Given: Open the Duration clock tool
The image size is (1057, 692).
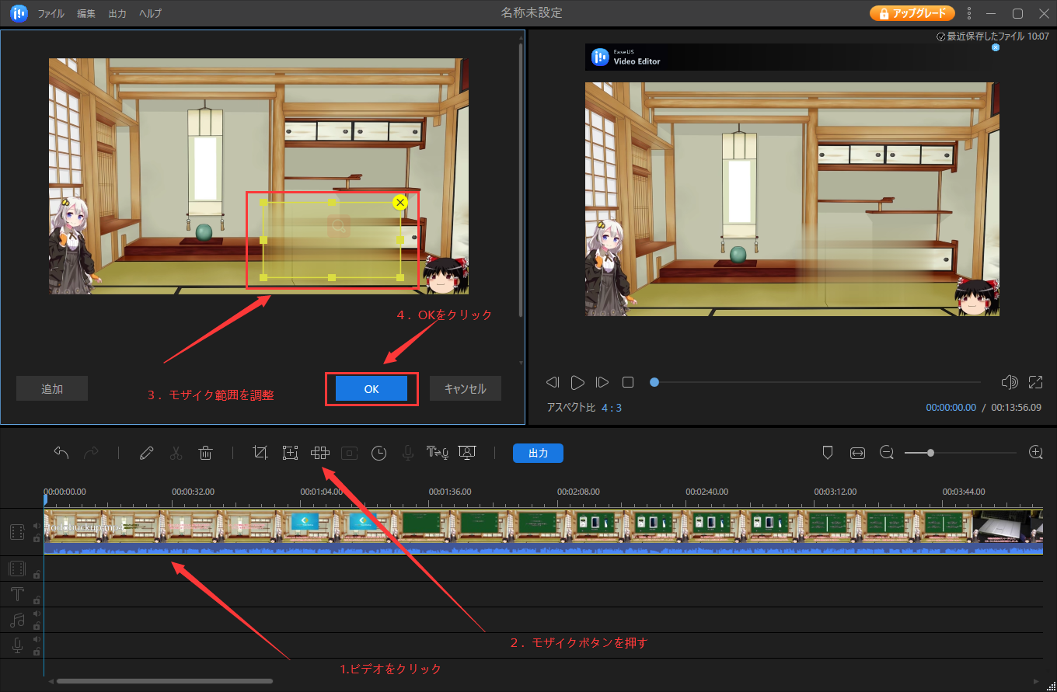Looking at the screenshot, I should [378, 453].
